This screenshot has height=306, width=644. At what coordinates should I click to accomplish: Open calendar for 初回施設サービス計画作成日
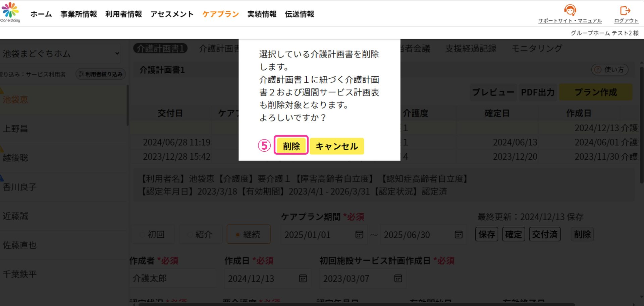[x=398, y=278]
